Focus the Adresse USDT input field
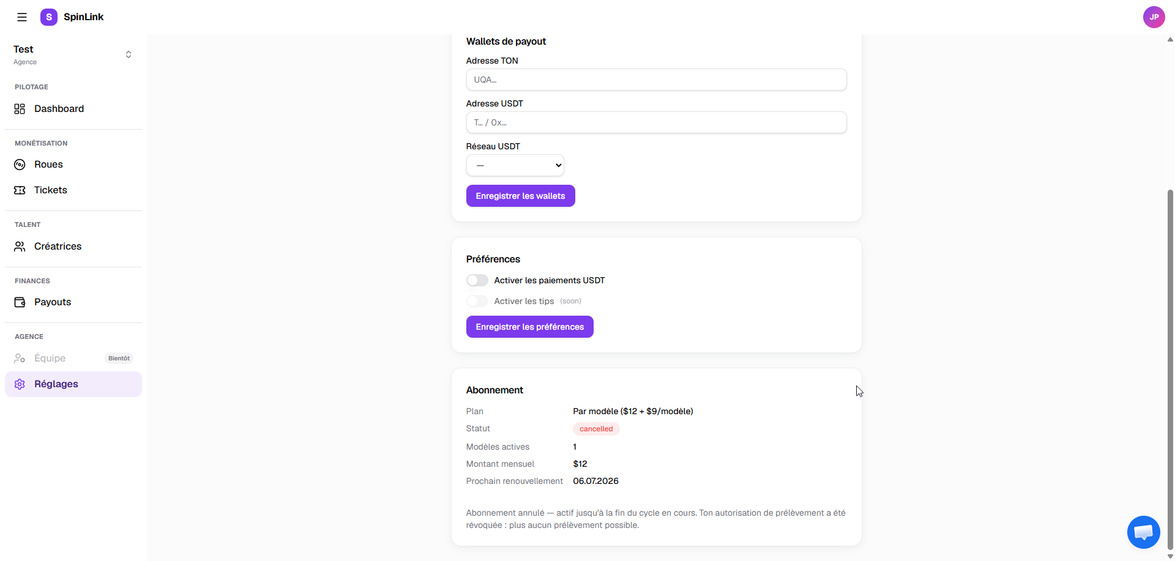Screen dimensions: 1175x561 [x=656, y=122]
